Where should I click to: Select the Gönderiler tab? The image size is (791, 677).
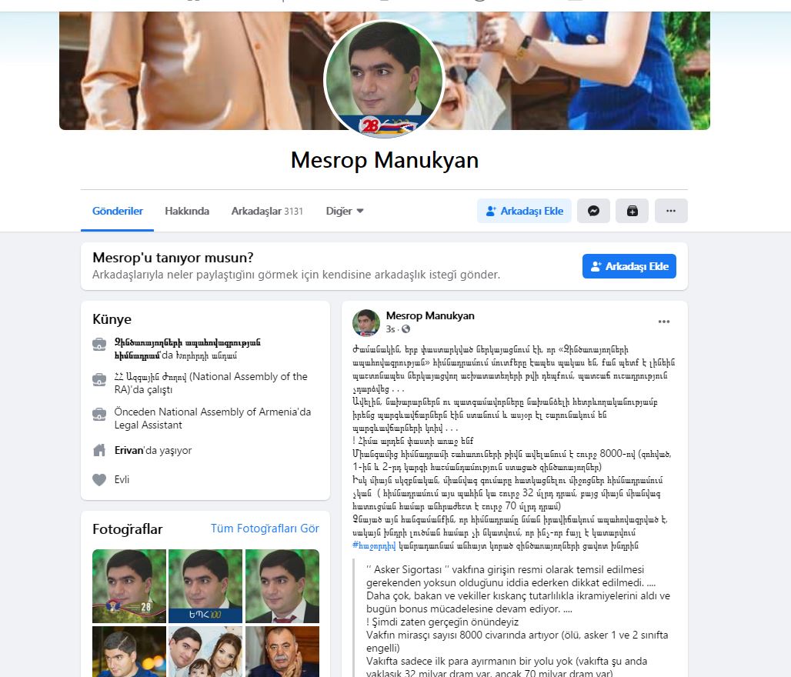pyautogui.click(x=118, y=211)
